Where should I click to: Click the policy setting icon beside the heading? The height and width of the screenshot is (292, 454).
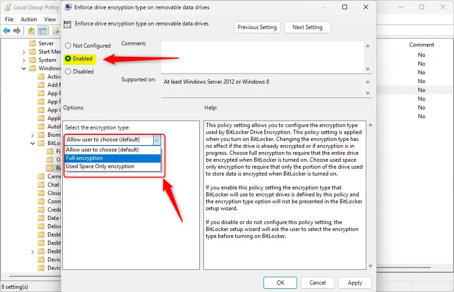67,24
